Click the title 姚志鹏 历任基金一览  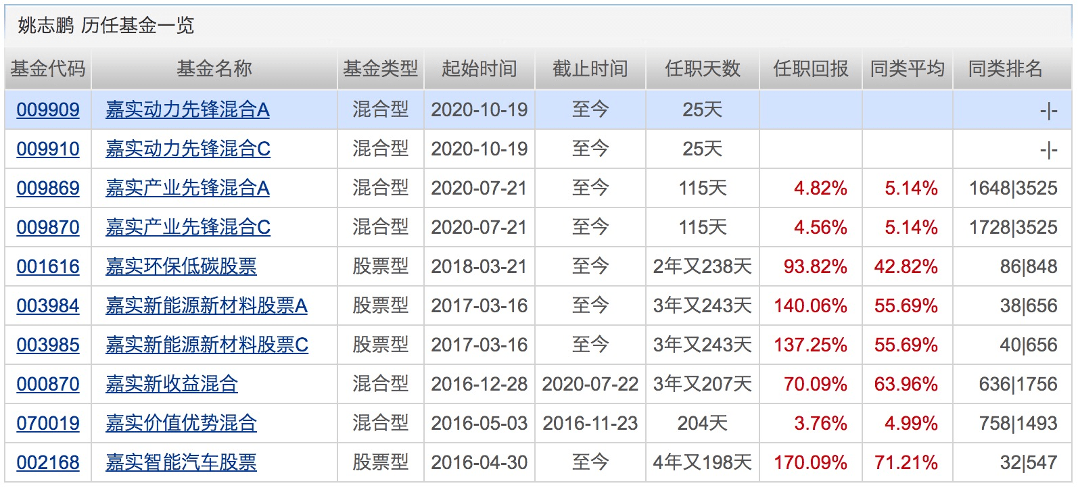pos(106,26)
